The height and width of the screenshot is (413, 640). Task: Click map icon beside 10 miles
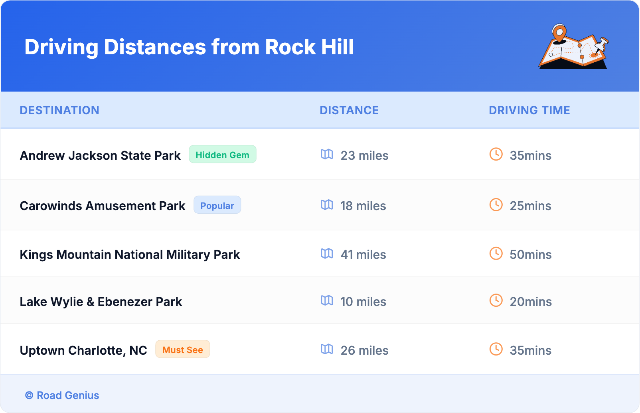coord(327,300)
